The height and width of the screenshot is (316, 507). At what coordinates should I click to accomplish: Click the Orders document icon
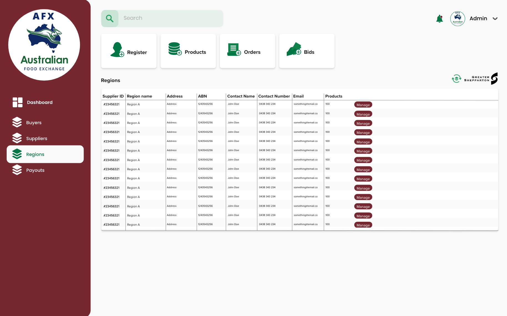coord(234,50)
